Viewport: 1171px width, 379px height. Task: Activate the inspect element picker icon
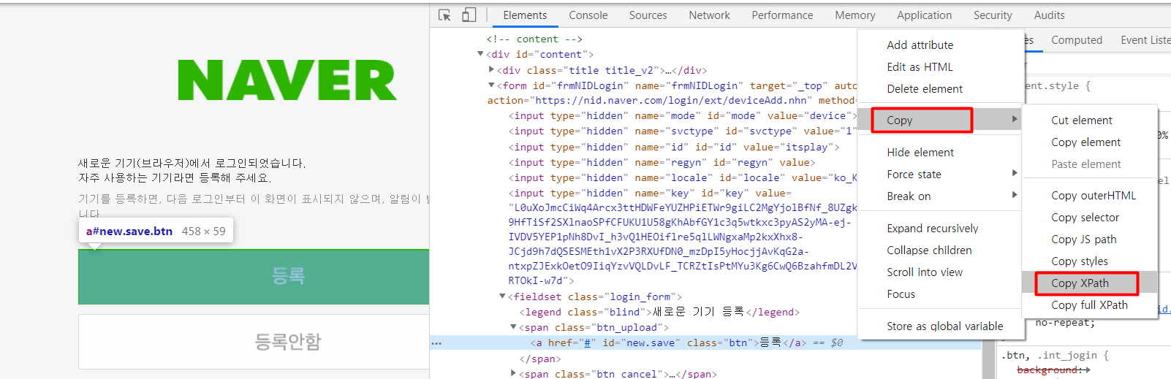pyautogui.click(x=444, y=15)
